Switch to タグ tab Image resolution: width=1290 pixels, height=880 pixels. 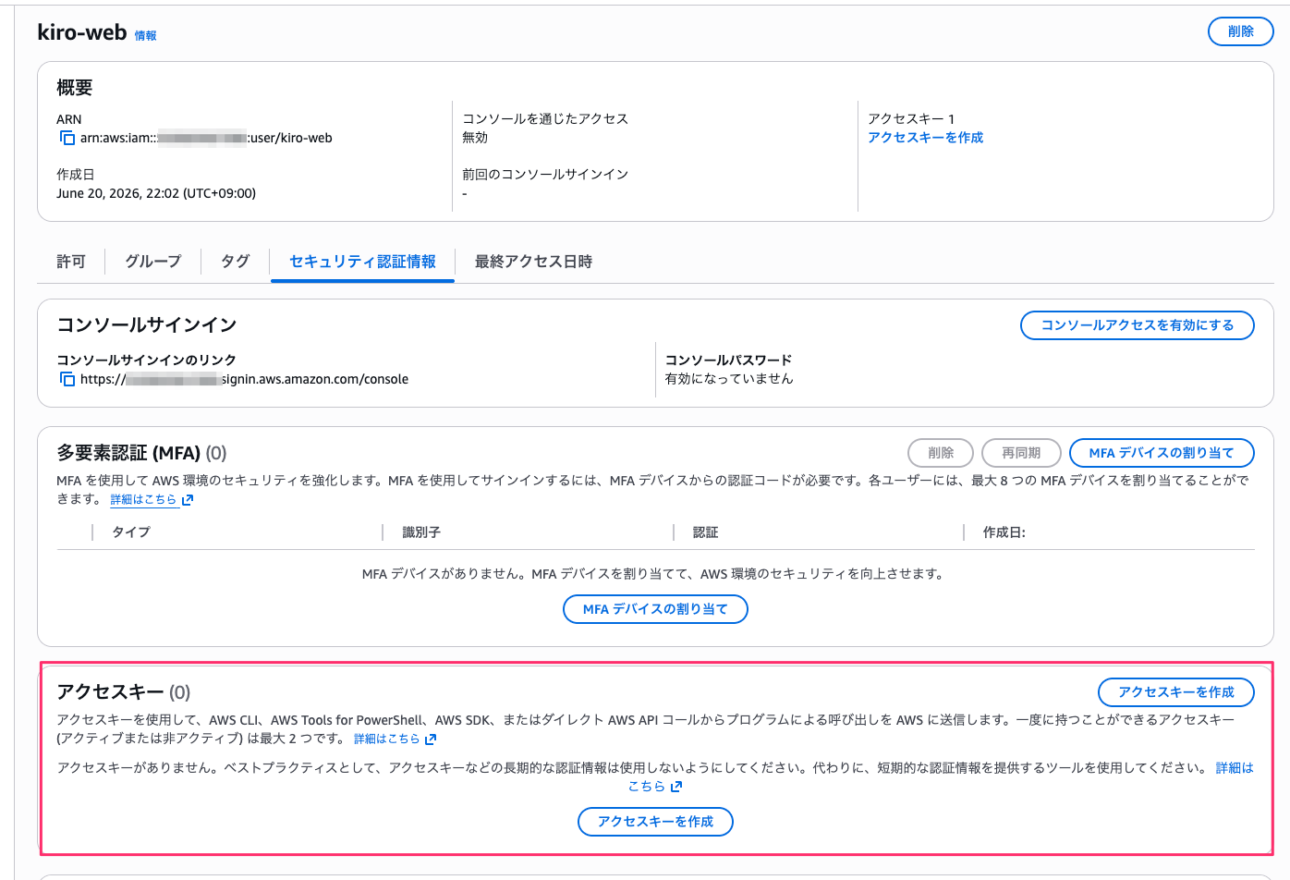(x=235, y=262)
